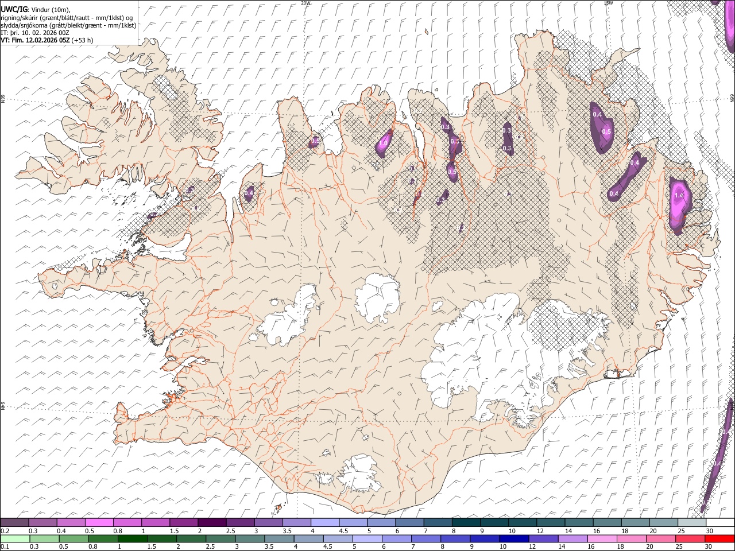The height and width of the screenshot is (551, 735).
Task: Click the bright red 30 swatch in lower legend row
Action: point(720,538)
